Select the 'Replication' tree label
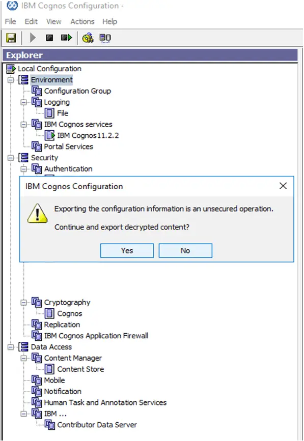 62,325
